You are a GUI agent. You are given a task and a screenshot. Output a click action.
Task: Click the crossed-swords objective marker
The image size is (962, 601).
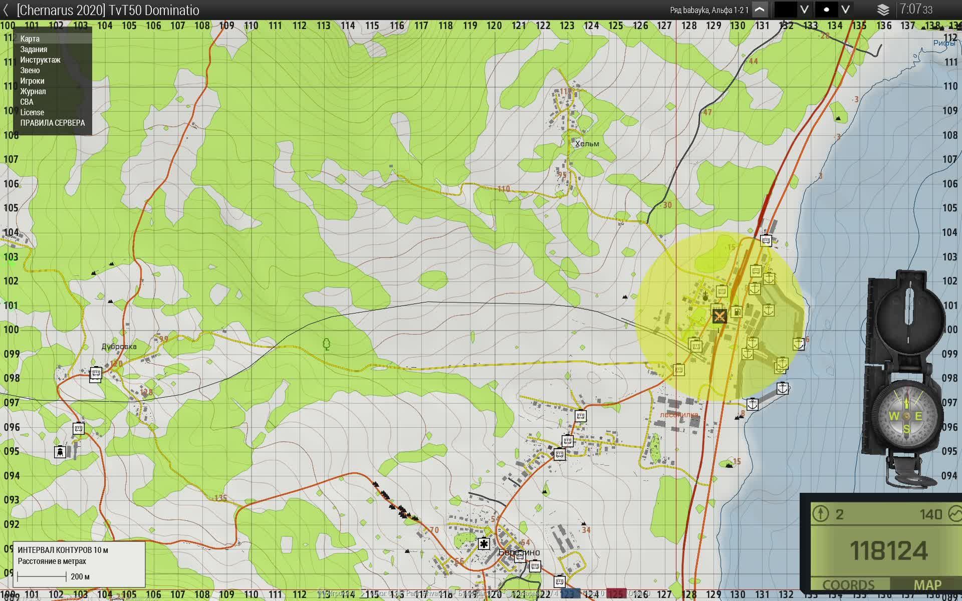coord(719,316)
